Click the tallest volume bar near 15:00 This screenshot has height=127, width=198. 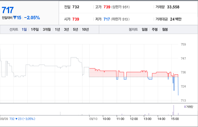[x=174, y=110]
